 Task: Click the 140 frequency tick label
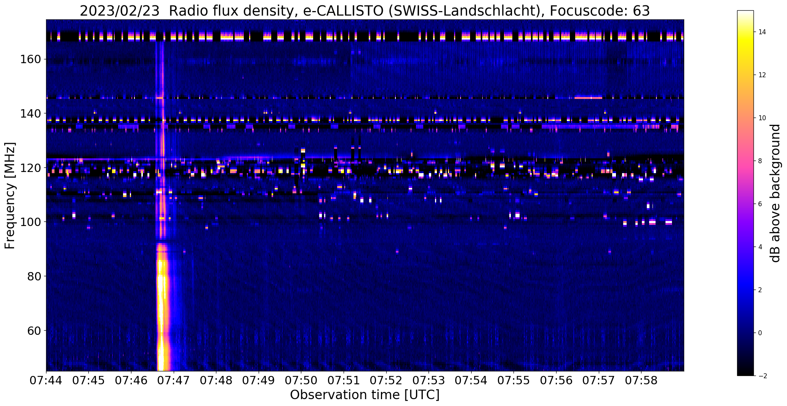[31, 113]
